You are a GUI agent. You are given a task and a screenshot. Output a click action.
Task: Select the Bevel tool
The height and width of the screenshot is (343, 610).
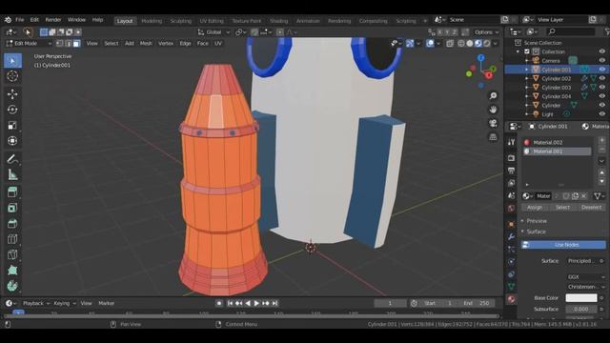click(12, 224)
